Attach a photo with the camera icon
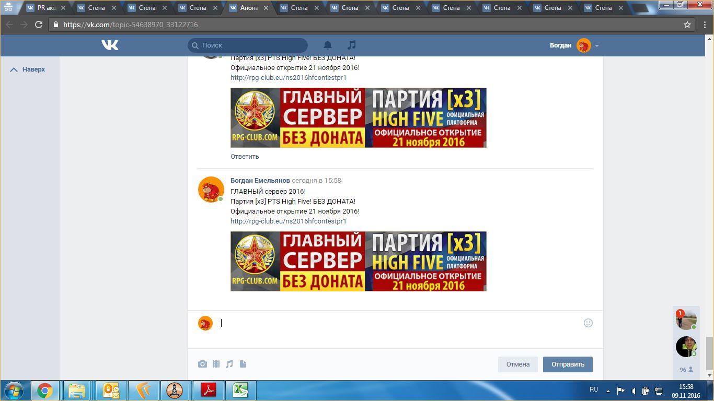Screen dimensions: 714x401 [x=202, y=364]
